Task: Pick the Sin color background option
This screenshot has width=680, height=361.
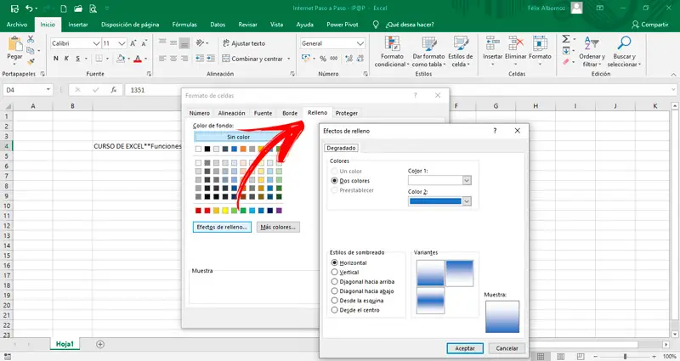Action: [238, 137]
